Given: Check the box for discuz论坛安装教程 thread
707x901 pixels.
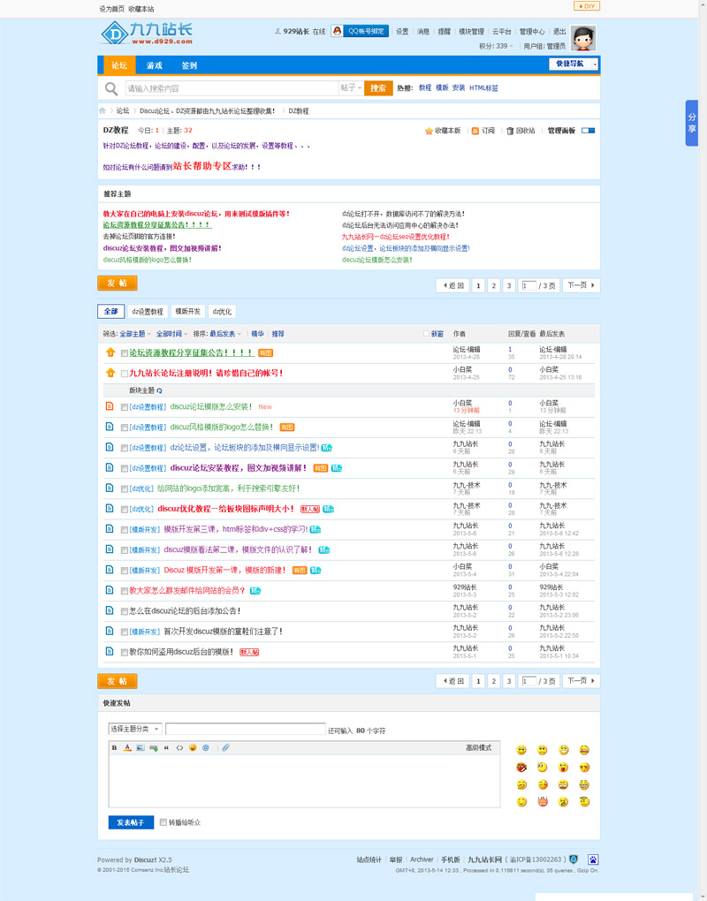Looking at the screenshot, I should tap(124, 468).
